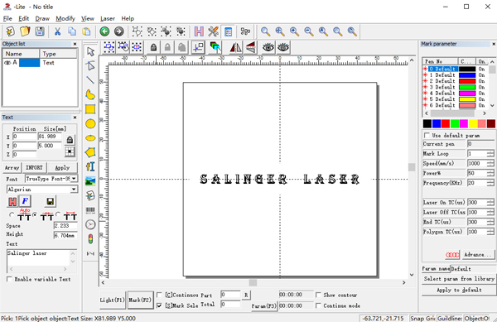Click the horizontal Mirror icon
The image size is (497, 322).
(x=235, y=47)
